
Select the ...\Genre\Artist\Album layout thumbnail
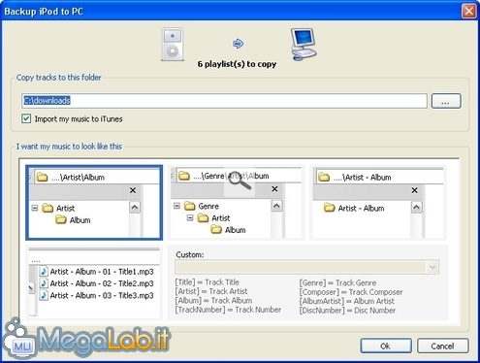point(237,203)
